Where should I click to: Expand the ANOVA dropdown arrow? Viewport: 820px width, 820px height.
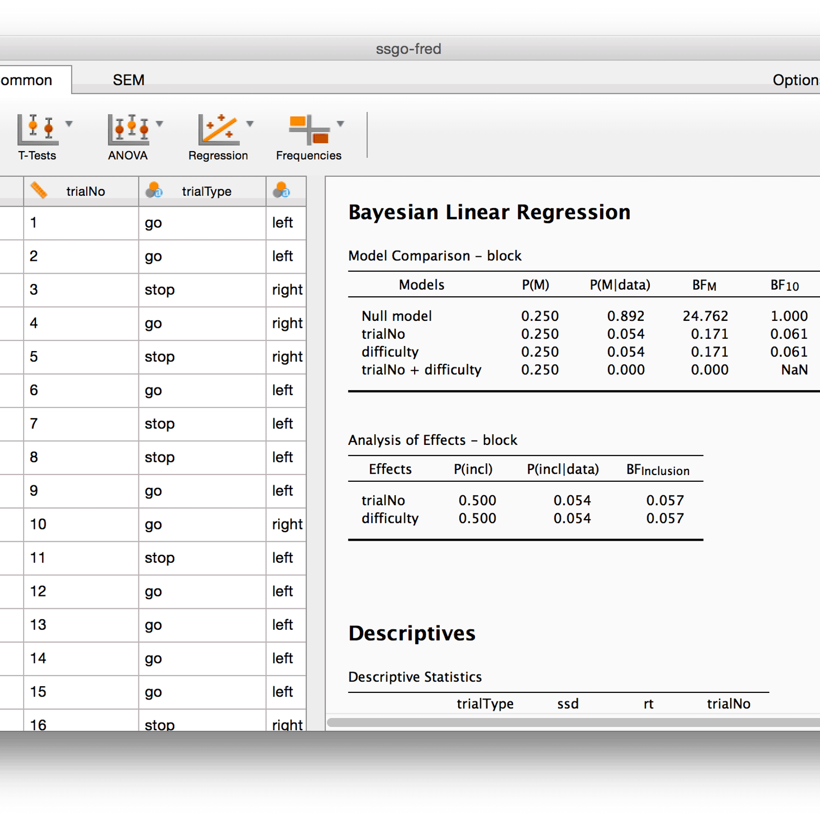159,124
